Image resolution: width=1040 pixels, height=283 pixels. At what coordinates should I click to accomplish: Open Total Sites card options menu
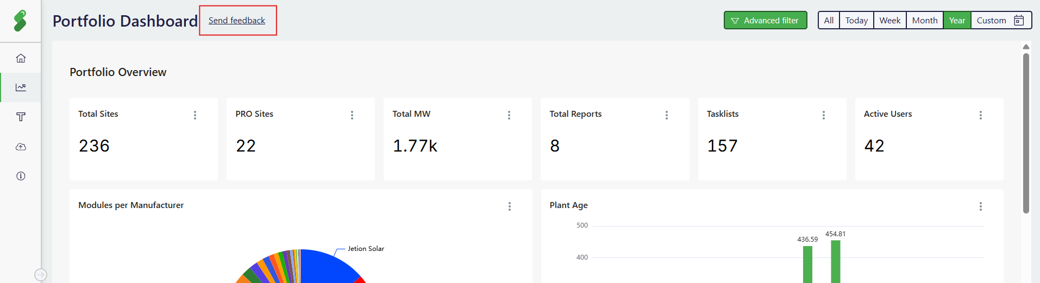click(195, 115)
